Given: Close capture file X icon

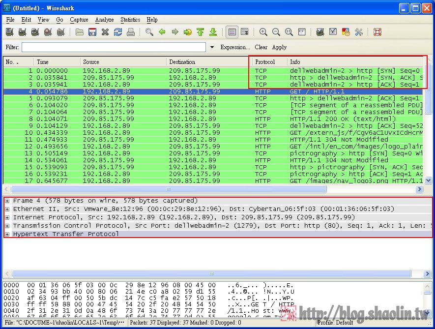Looking at the screenshot, I should [105, 32].
